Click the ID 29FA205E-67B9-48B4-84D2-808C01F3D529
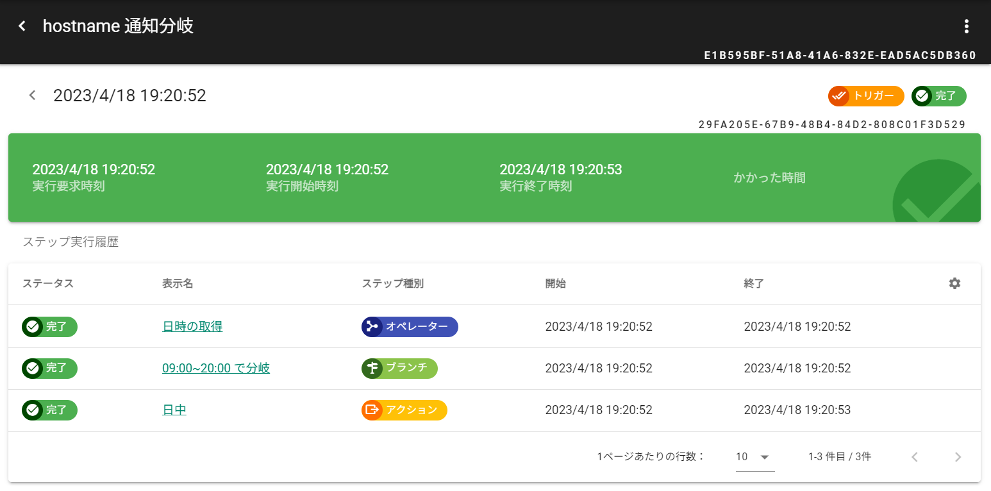The image size is (991, 491). [x=832, y=124]
